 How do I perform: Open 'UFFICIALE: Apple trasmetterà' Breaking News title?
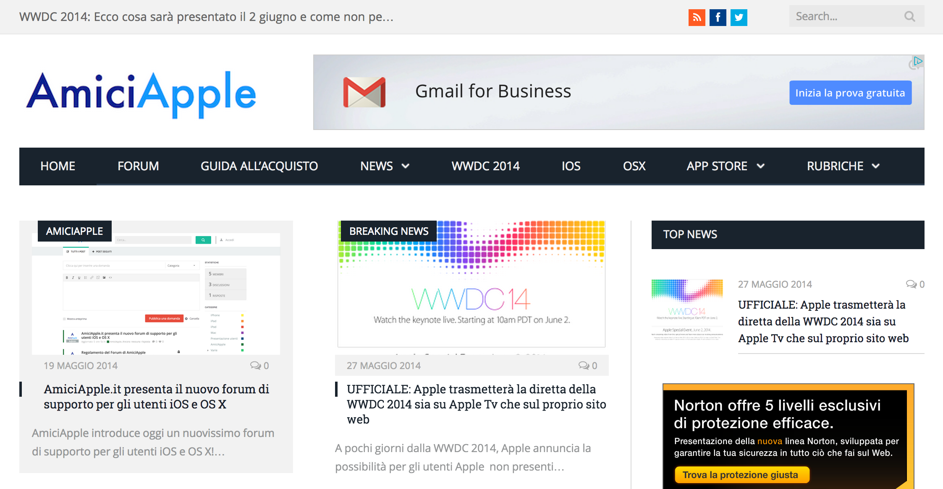coord(476,404)
